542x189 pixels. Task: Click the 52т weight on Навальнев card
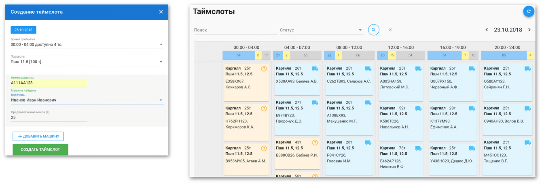tap(402, 108)
